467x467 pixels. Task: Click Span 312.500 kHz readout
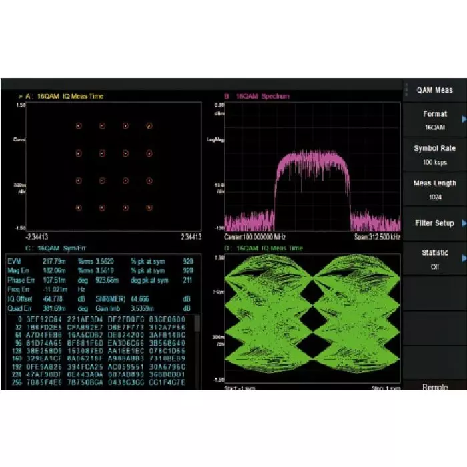(x=377, y=237)
